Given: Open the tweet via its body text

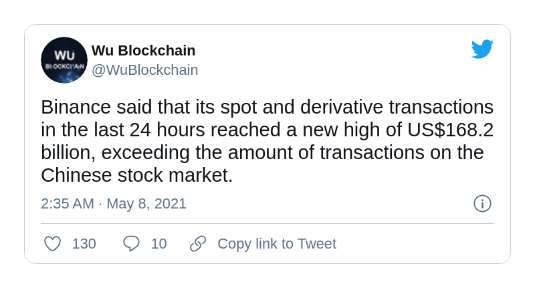Looking at the screenshot, I should [x=267, y=141].
